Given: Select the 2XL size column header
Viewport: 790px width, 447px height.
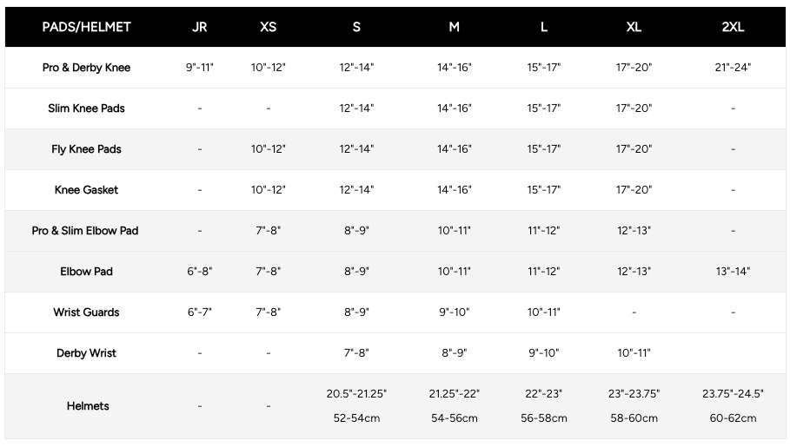Looking at the screenshot, I should 733,27.
